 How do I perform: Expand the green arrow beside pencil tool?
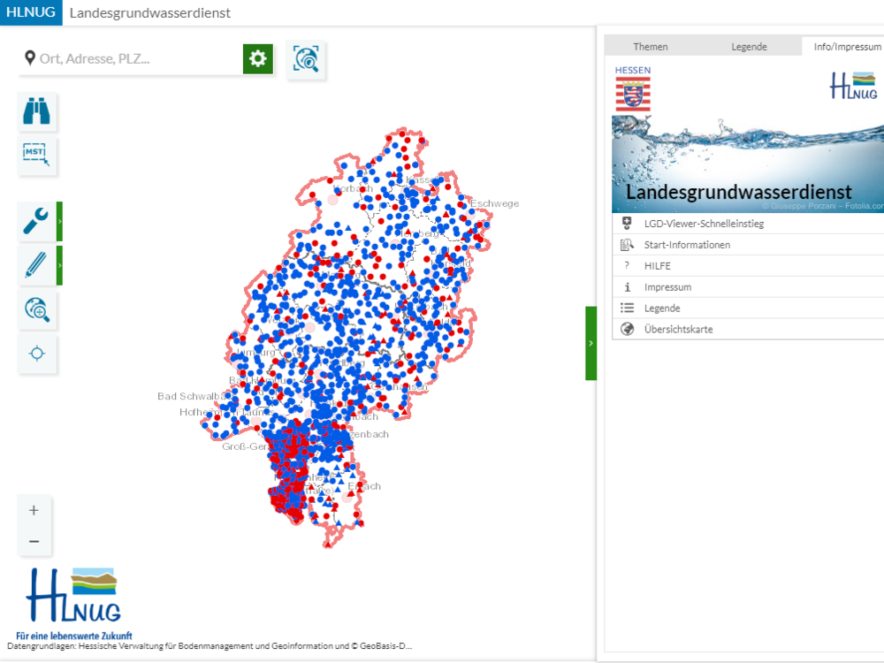(59, 265)
